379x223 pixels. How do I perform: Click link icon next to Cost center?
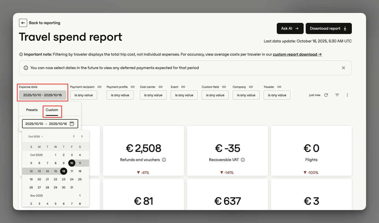click(x=161, y=87)
